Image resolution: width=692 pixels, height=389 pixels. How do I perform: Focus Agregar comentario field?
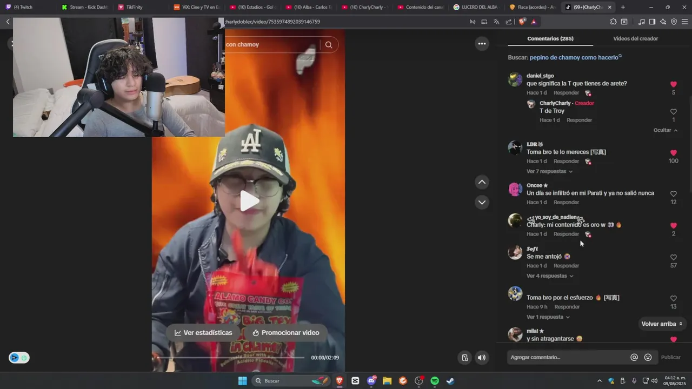568,357
